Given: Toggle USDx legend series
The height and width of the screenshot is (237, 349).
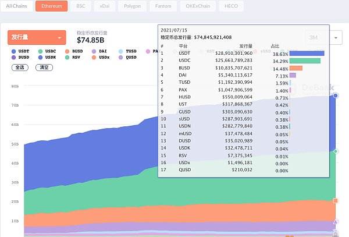Looking at the screenshot, I should click(x=101, y=58).
